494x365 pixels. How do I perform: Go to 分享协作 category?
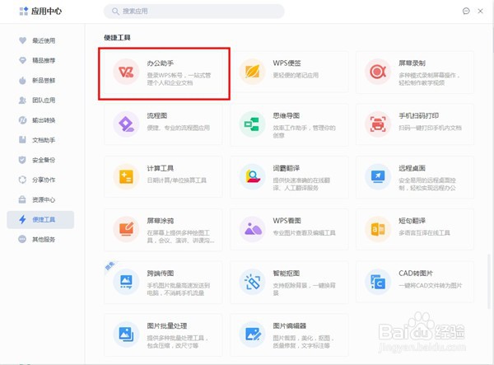coord(40,180)
